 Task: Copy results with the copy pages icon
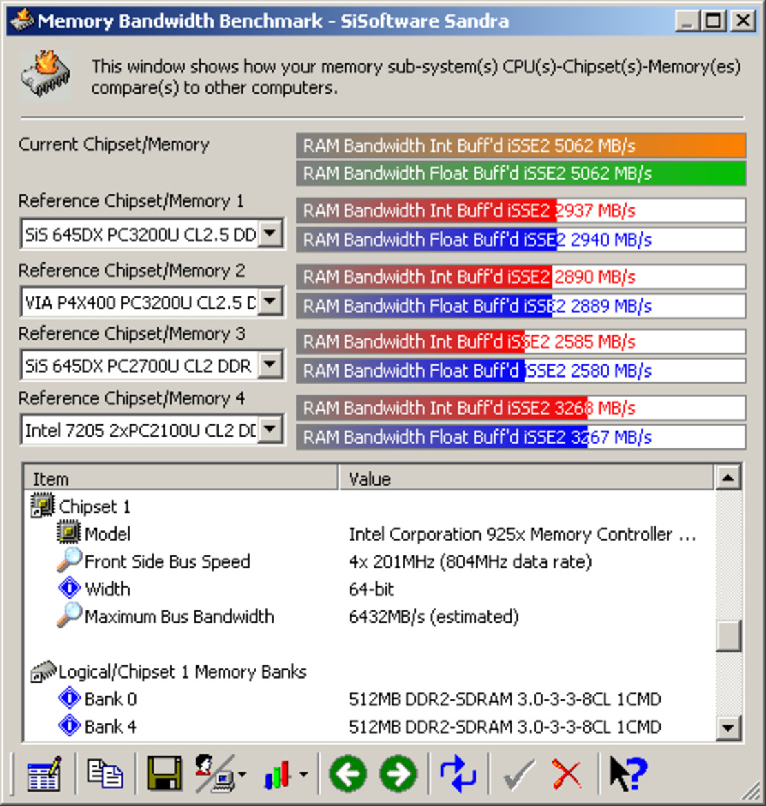(x=105, y=774)
